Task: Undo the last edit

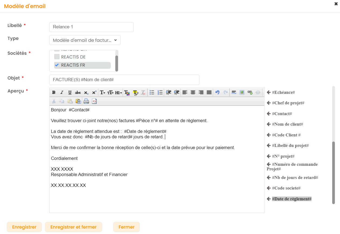Action: tap(217, 92)
